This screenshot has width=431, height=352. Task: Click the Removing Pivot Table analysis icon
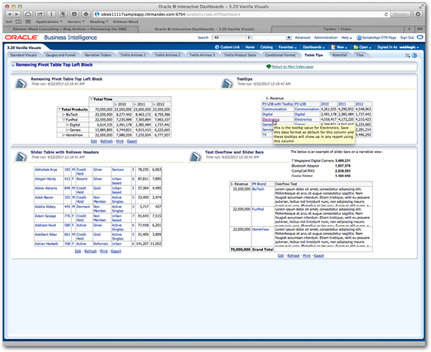pyautogui.click(x=21, y=83)
